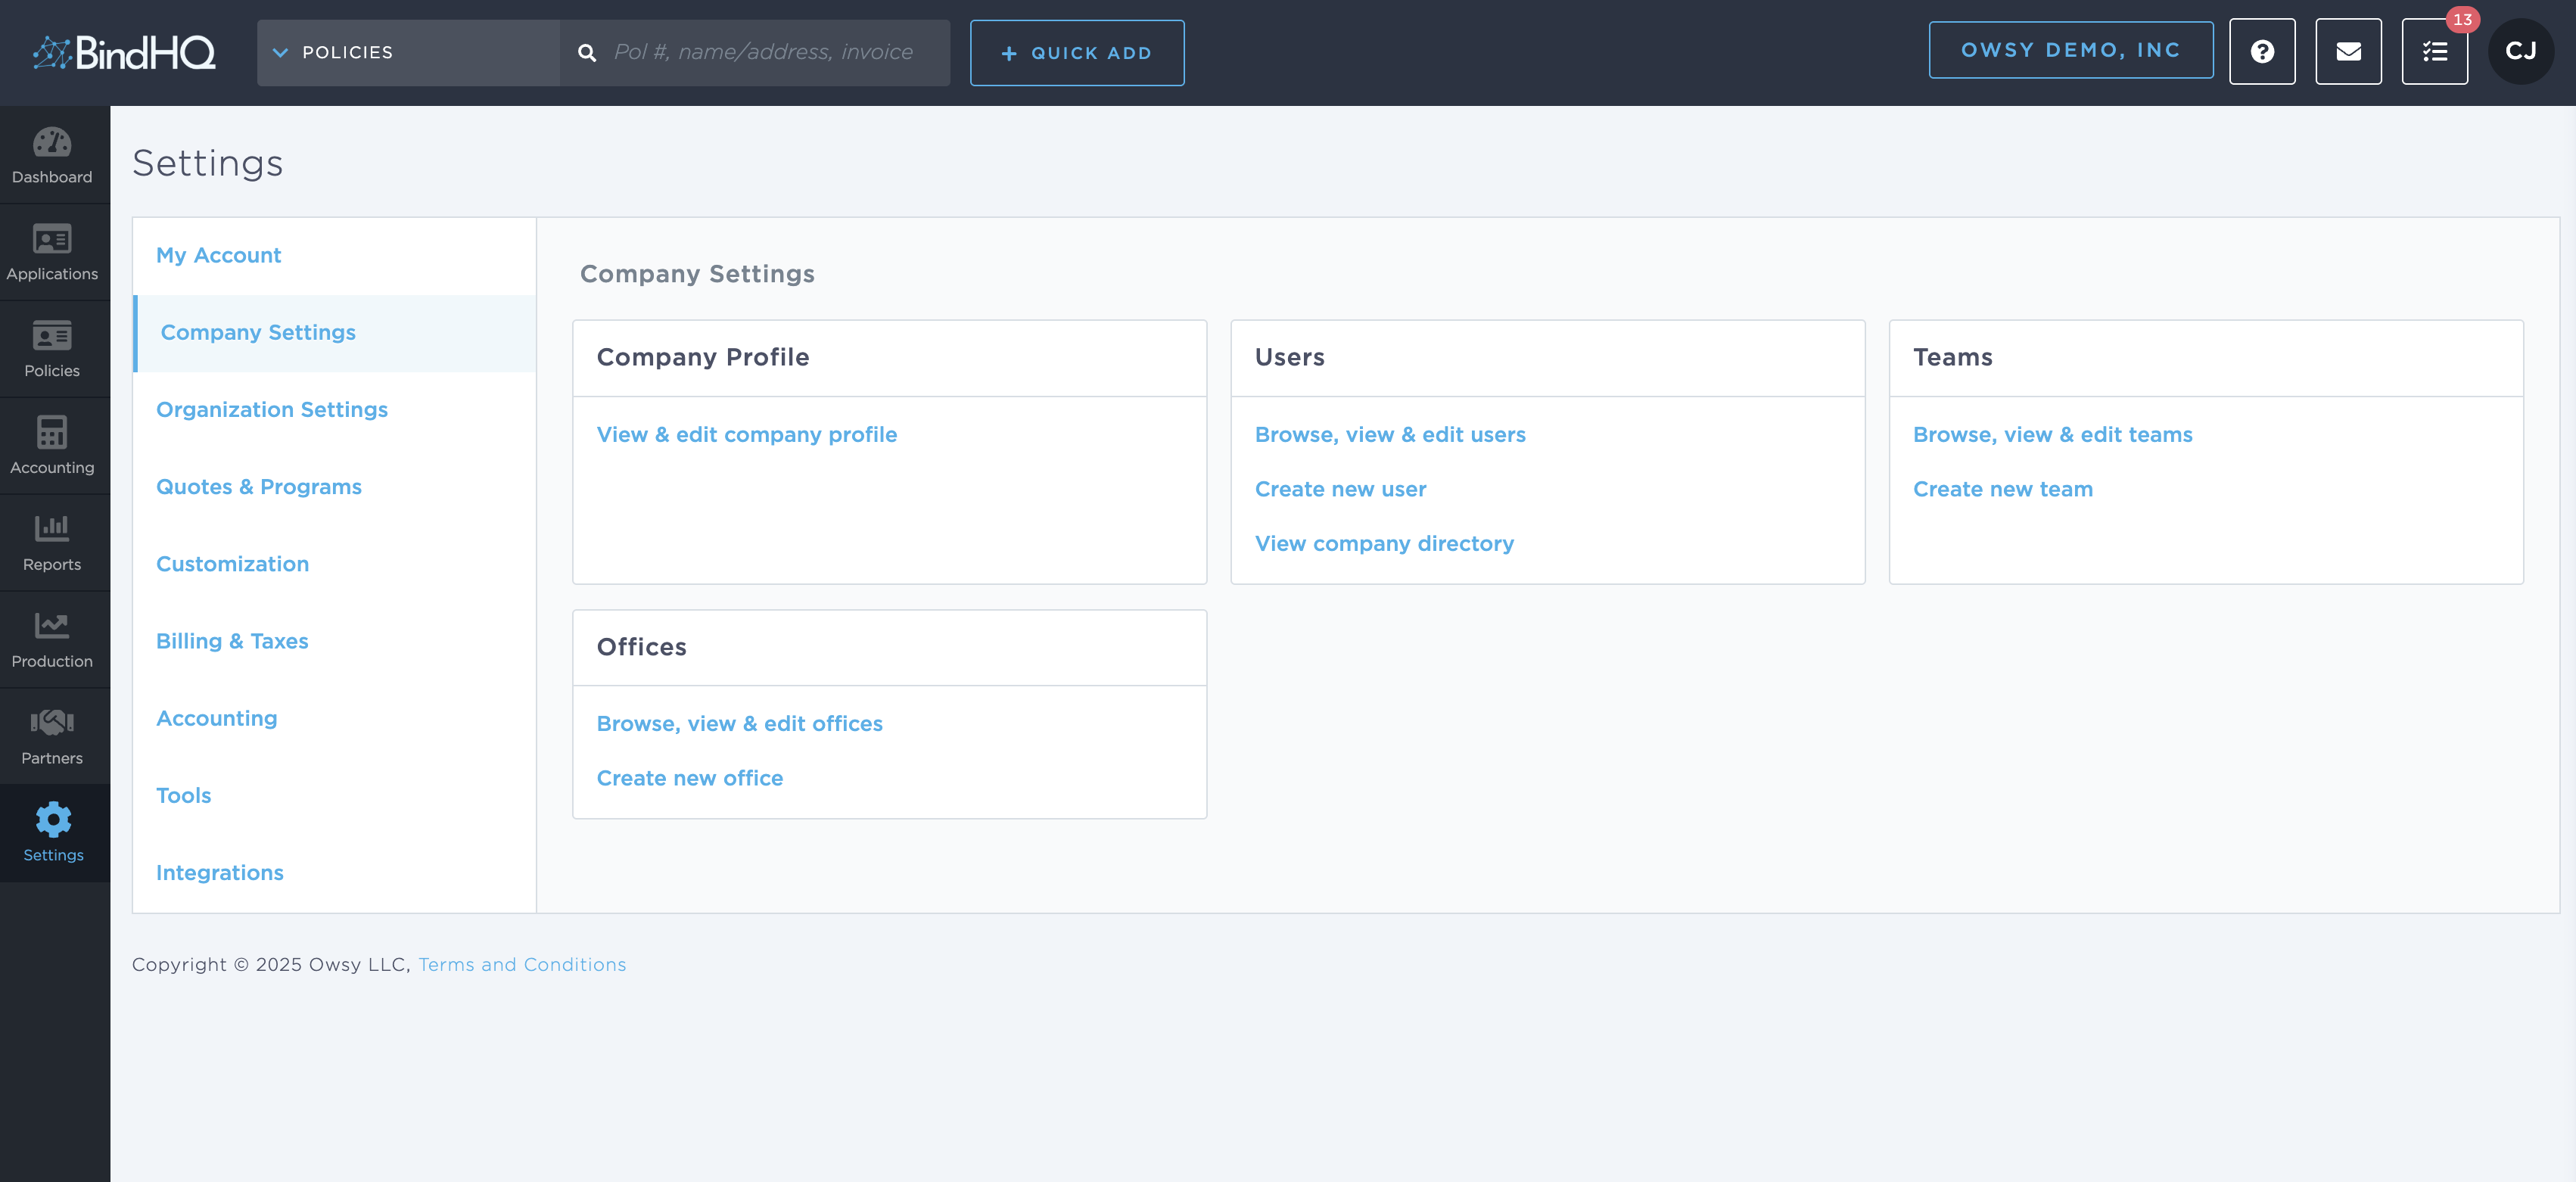2576x1182 pixels.
Task: Open the Accounting calculator icon
Action: 52,433
